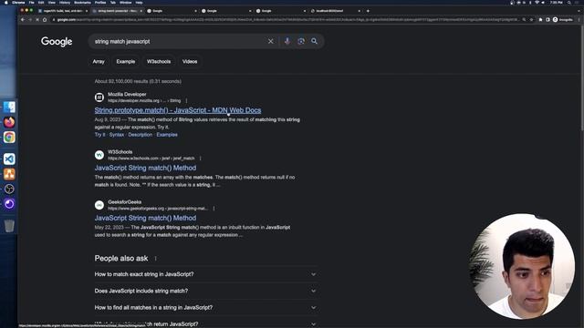Click the purple circular app icon in the dock
The width and height of the screenshot is (584, 328).
[9, 204]
